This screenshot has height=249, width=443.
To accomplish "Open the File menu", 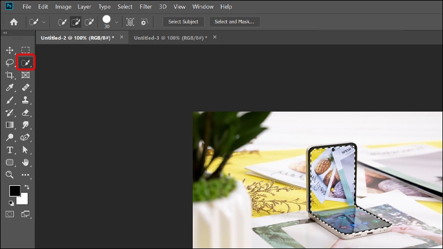I will pyautogui.click(x=27, y=7).
